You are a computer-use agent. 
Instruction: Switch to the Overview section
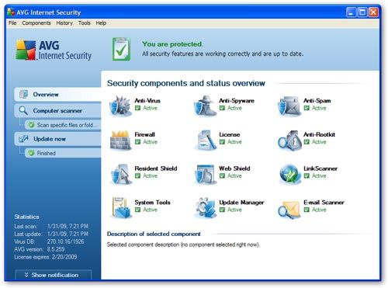pyautogui.click(x=58, y=95)
